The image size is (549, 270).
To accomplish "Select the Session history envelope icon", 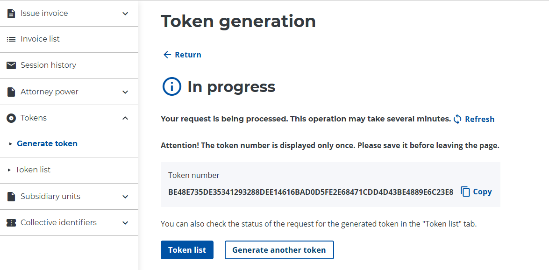I will 11,65.
